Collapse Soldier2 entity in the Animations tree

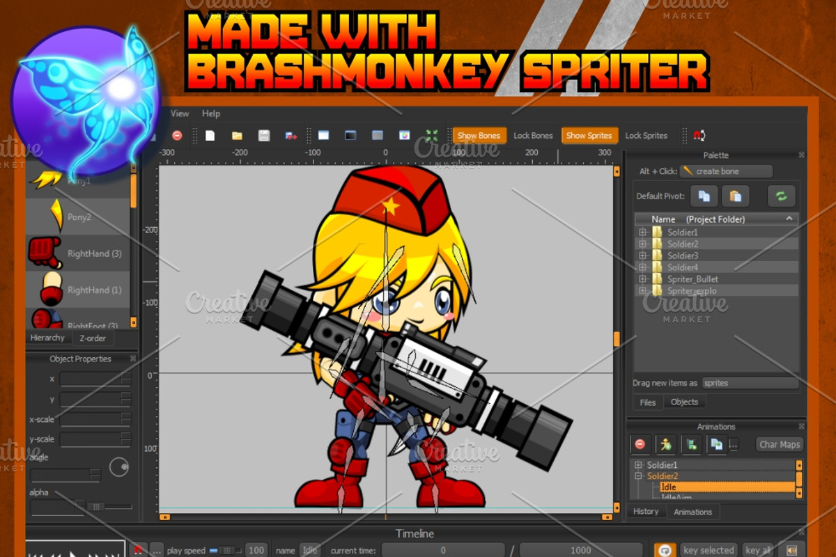coord(637,476)
